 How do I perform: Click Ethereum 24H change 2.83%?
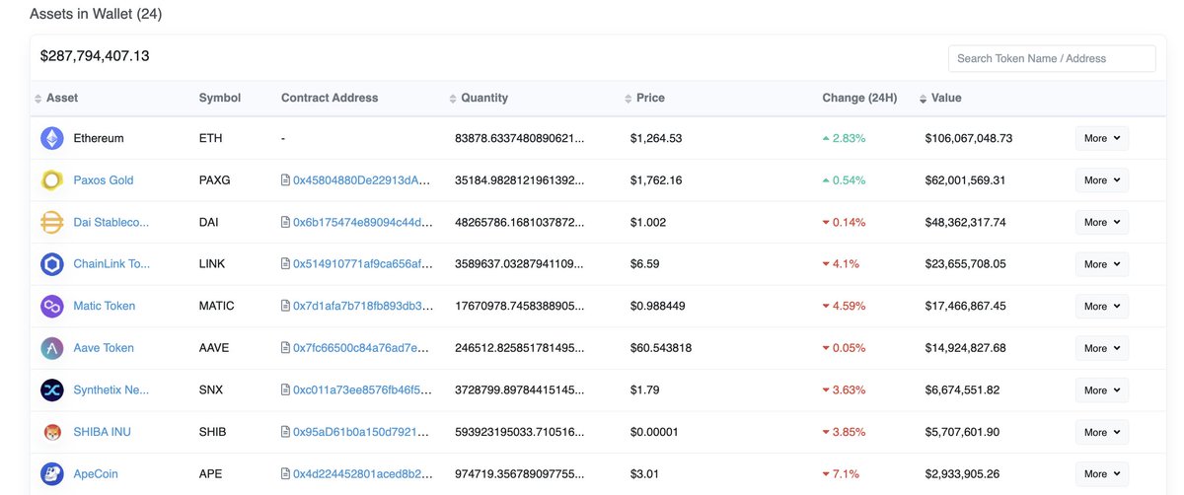click(844, 138)
